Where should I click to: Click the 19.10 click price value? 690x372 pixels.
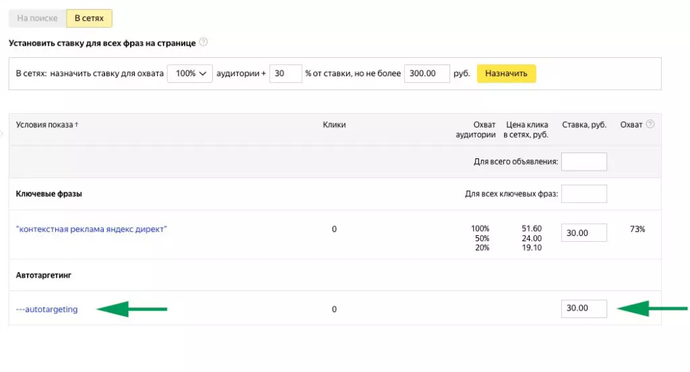point(532,248)
